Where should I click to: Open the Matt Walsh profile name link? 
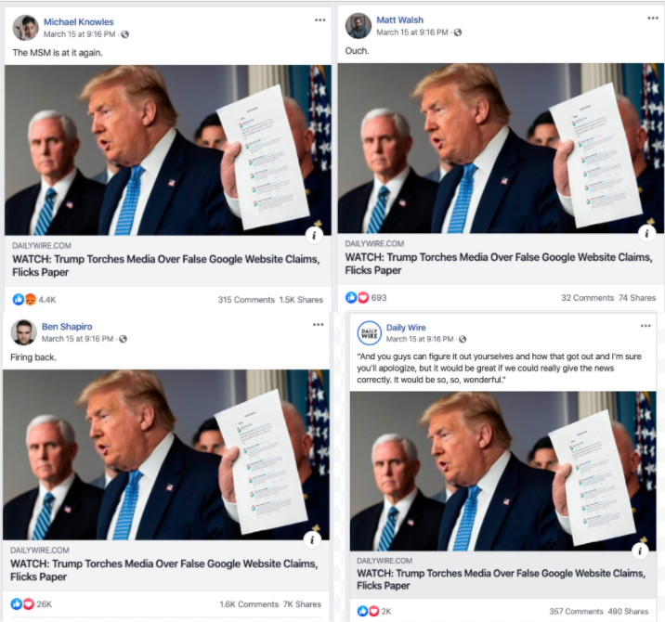coord(399,19)
